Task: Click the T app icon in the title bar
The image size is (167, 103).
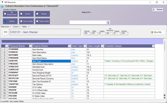Action: (x=2, y=2)
